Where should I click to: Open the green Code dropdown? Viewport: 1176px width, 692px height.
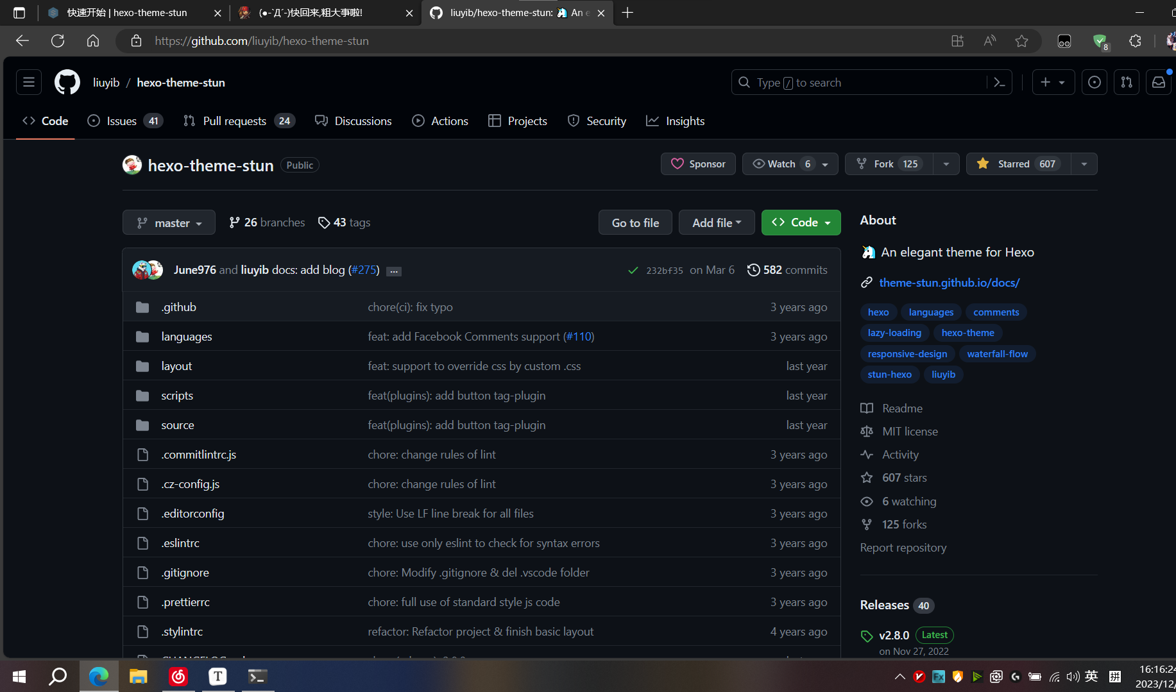tap(801, 223)
